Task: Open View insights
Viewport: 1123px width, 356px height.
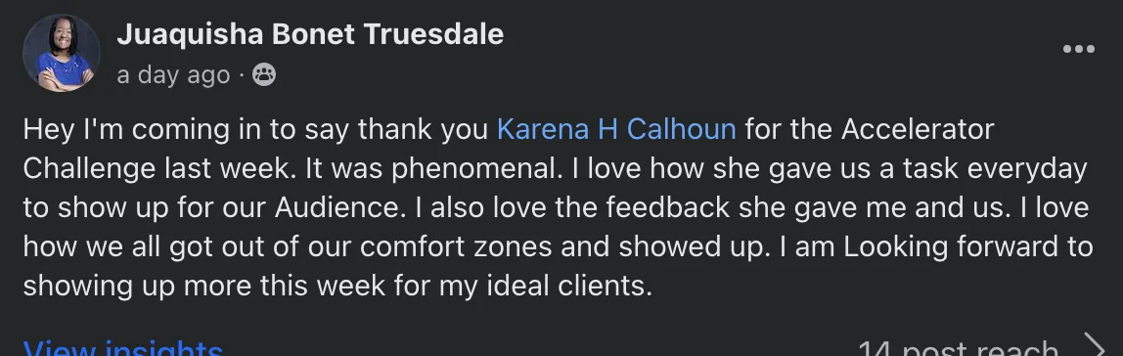Action: coord(123,349)
